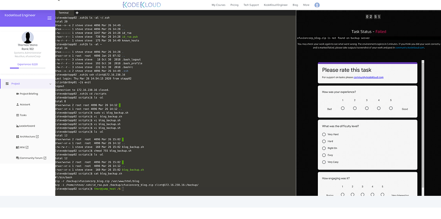Choose 'Right On' difficulty option
Image resolution: width=441 pixels, height=219 pixels.
324,148
